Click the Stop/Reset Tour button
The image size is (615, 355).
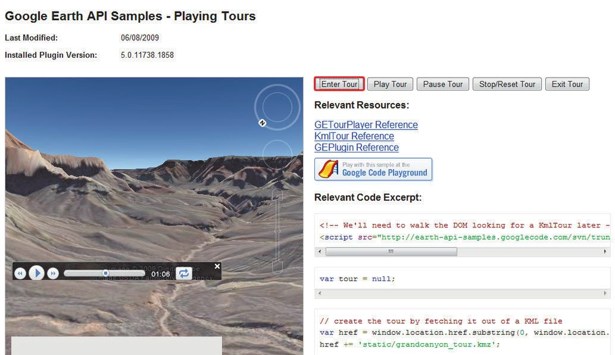507,84
